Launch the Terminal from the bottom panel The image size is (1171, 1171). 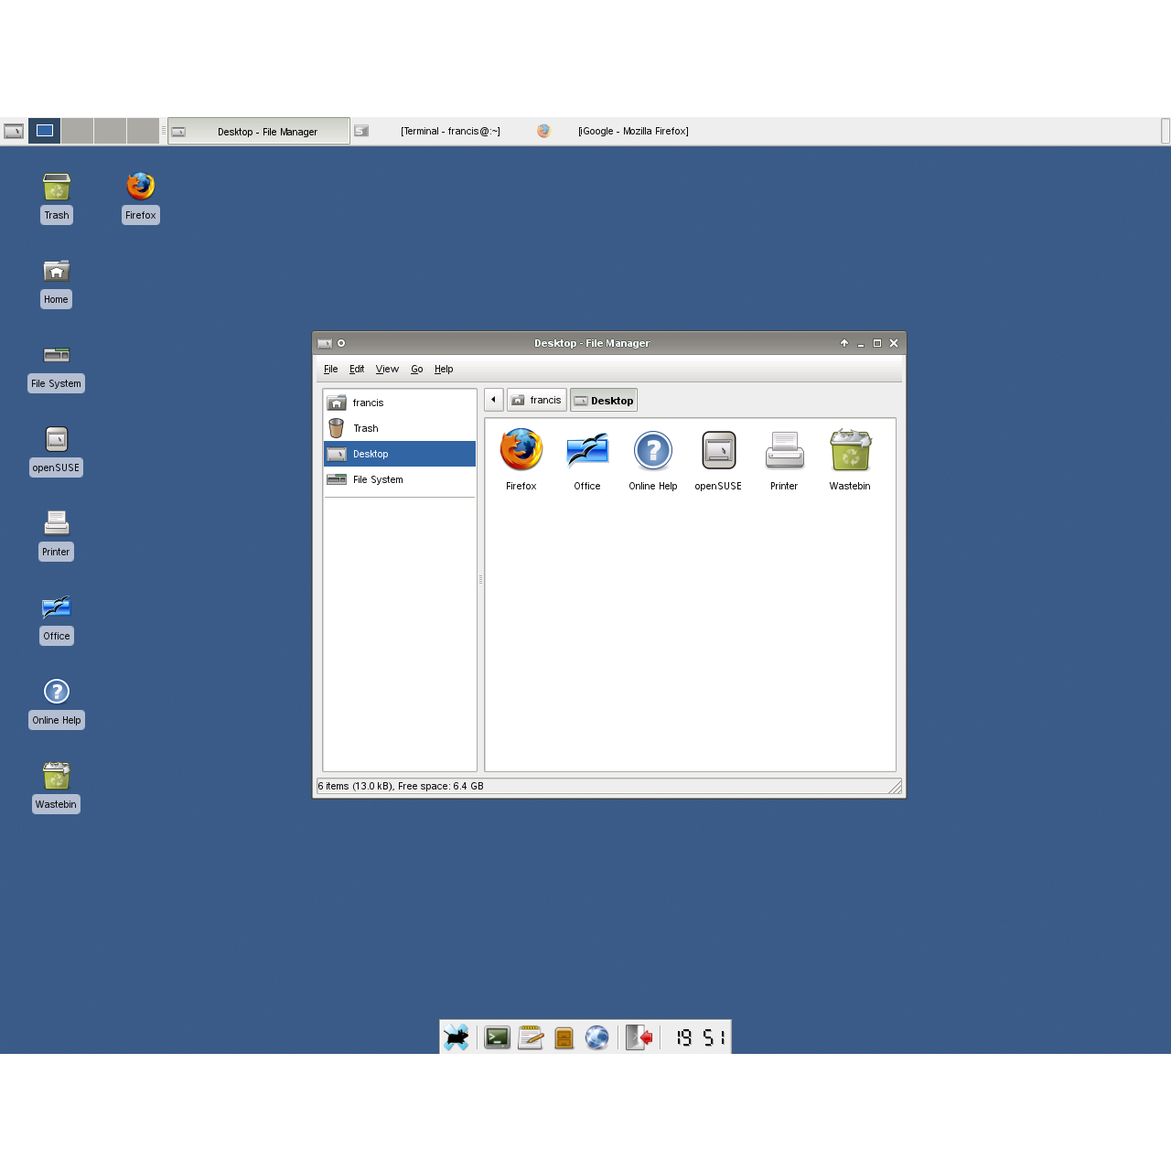tap(497, 1037)
